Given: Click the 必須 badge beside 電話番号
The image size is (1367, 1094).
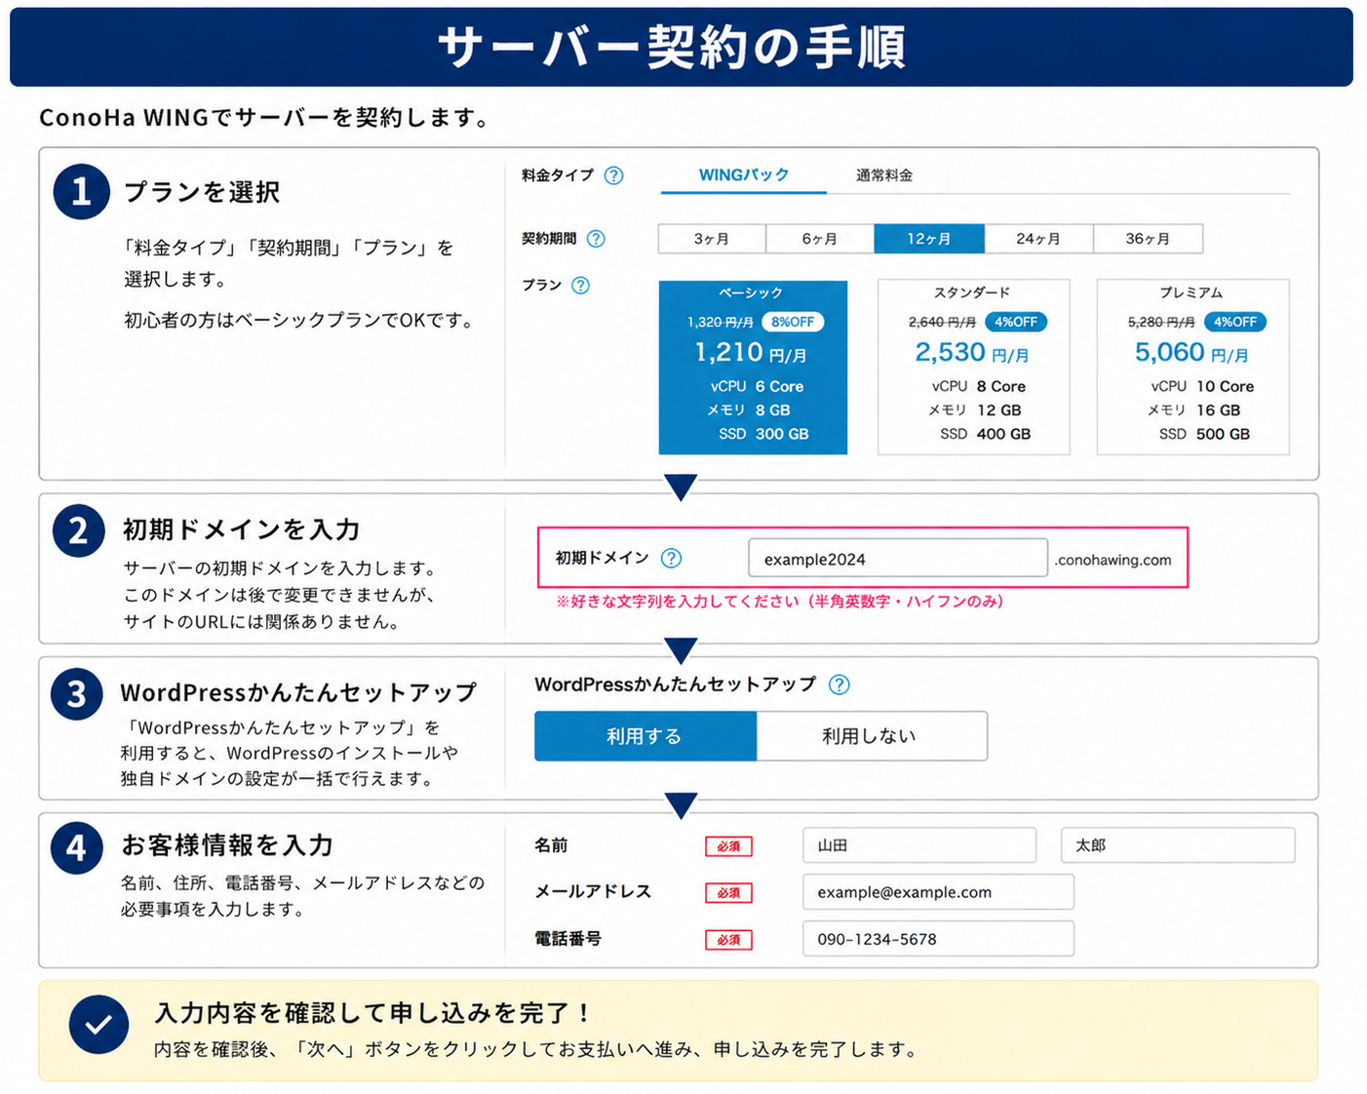Looking at the screenshot, I should [x=728, y=940].
